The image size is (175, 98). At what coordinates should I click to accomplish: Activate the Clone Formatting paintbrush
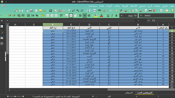(126, 11)
